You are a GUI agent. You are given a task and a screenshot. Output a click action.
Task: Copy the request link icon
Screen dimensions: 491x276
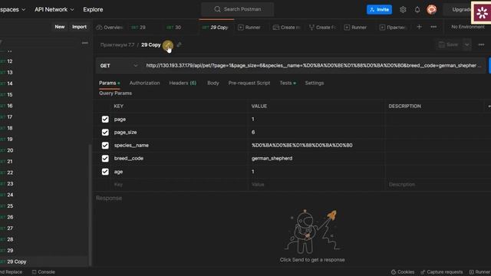point(179,45)
